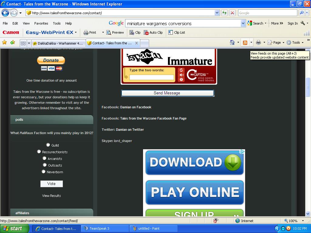Open the View Results link
Screen dimensions: 311x233
(x=51, y=196)
